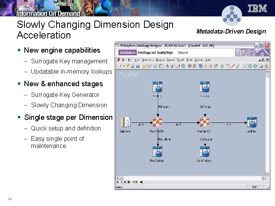Restore the inner document window

click(263, 60)
